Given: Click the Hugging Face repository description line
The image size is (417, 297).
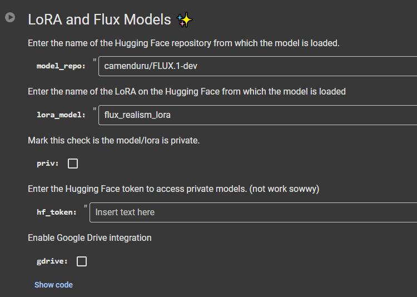Looking at the screenshot, I should [x=183, y=43].
